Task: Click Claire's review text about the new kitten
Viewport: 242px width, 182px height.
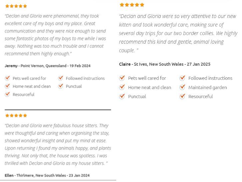Action: [x=178, y=33]
